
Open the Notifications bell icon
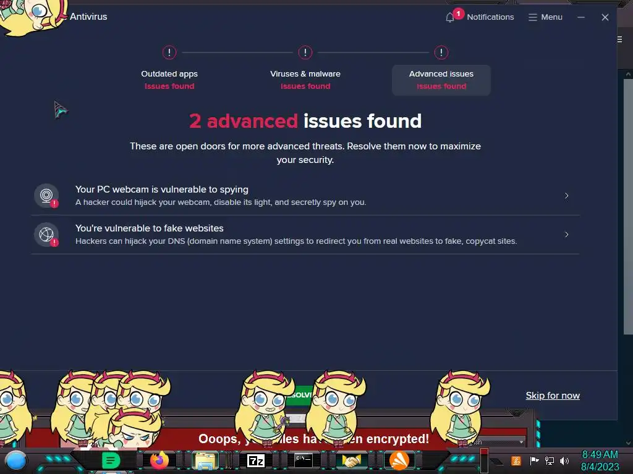click(450, 17)
